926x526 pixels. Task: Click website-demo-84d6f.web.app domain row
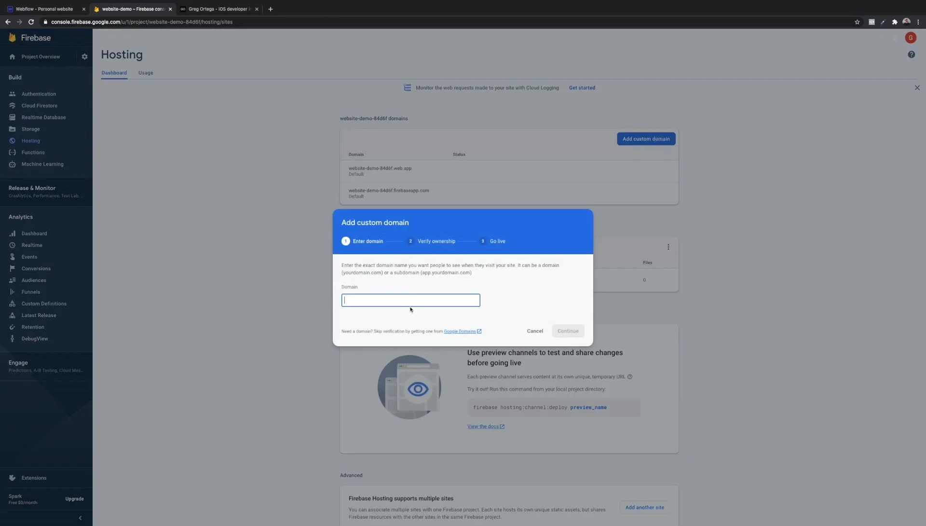pos(509,171)
